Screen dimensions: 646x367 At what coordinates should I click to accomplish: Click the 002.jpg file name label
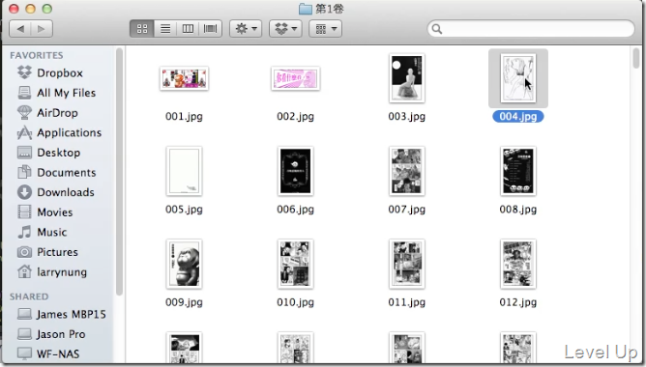pos(295,117)
